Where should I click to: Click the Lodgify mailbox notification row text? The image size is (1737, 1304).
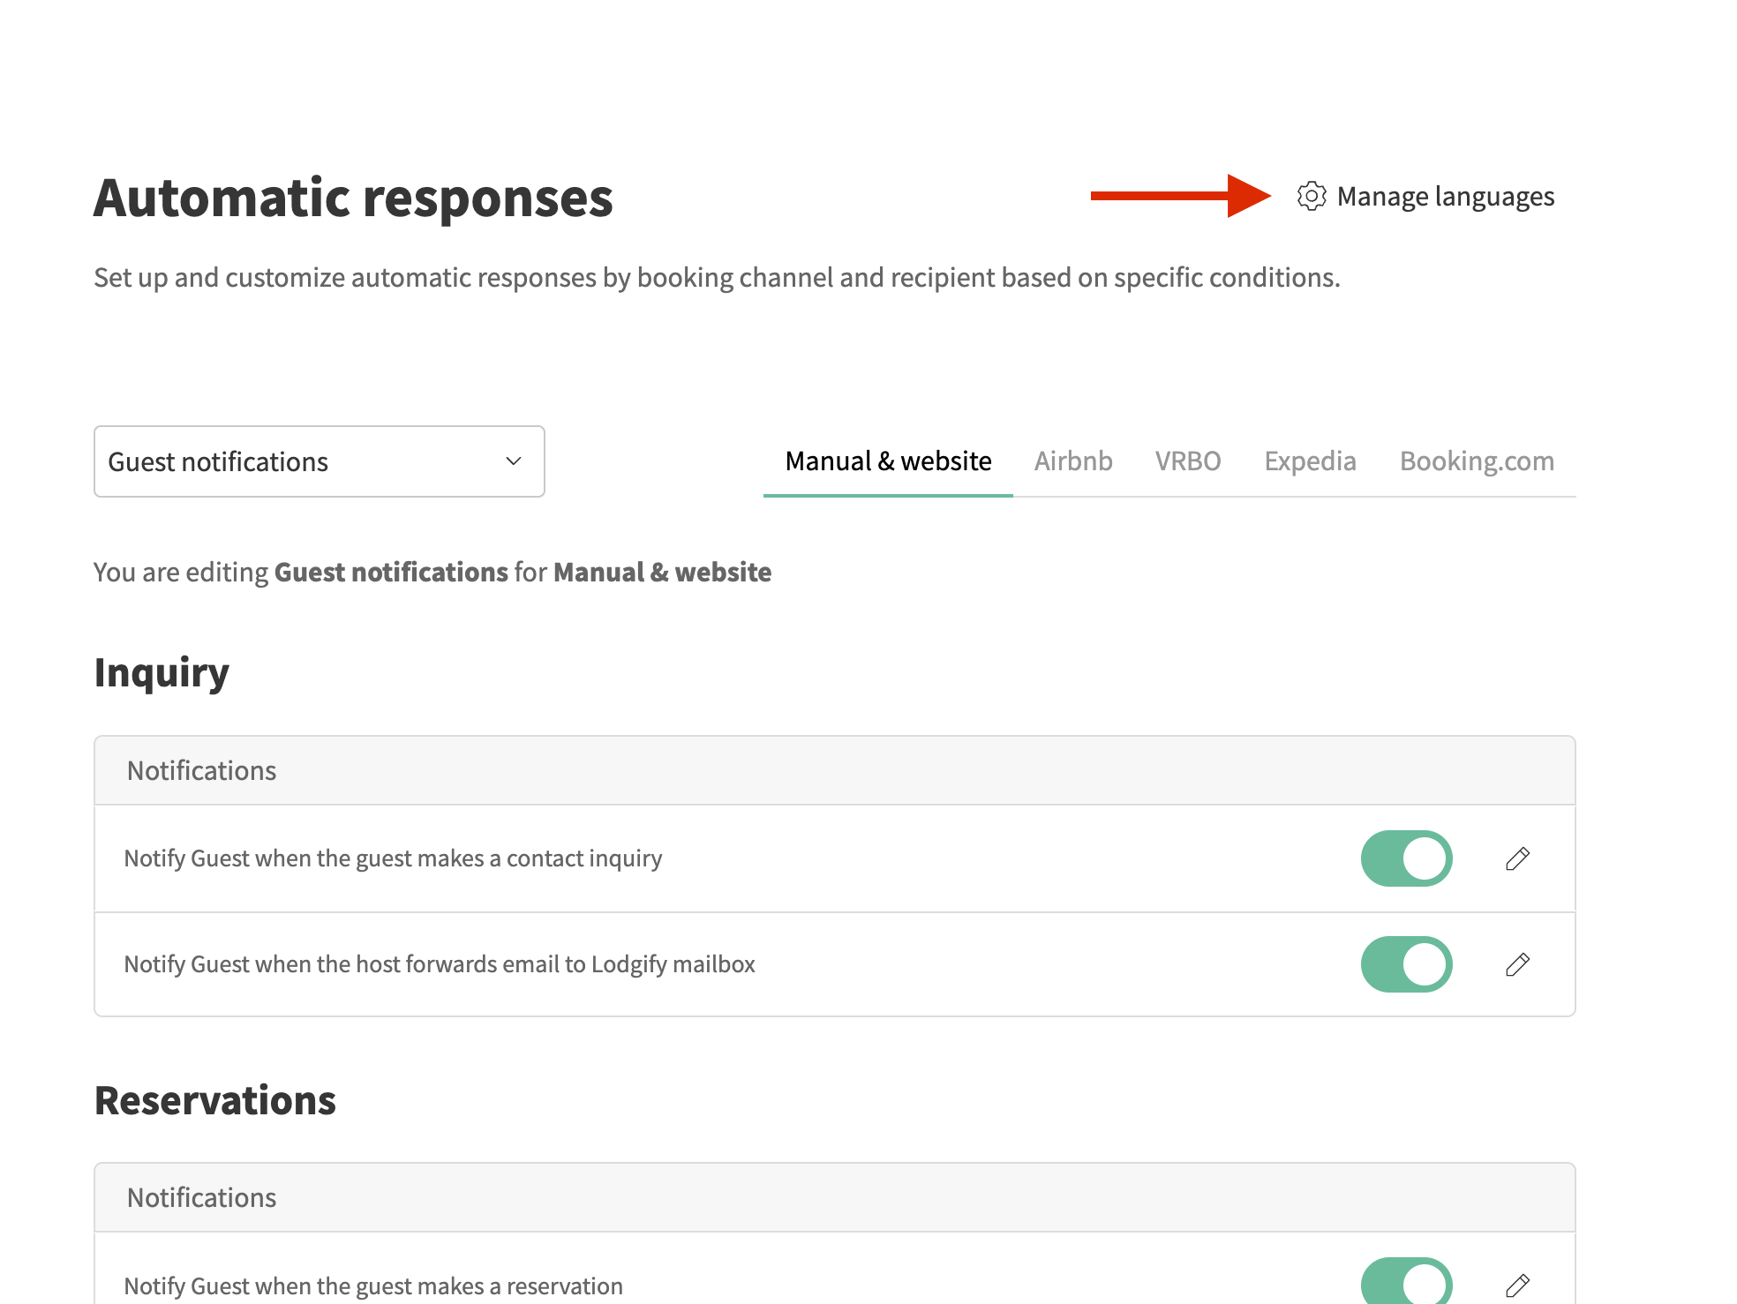point(440,964)
